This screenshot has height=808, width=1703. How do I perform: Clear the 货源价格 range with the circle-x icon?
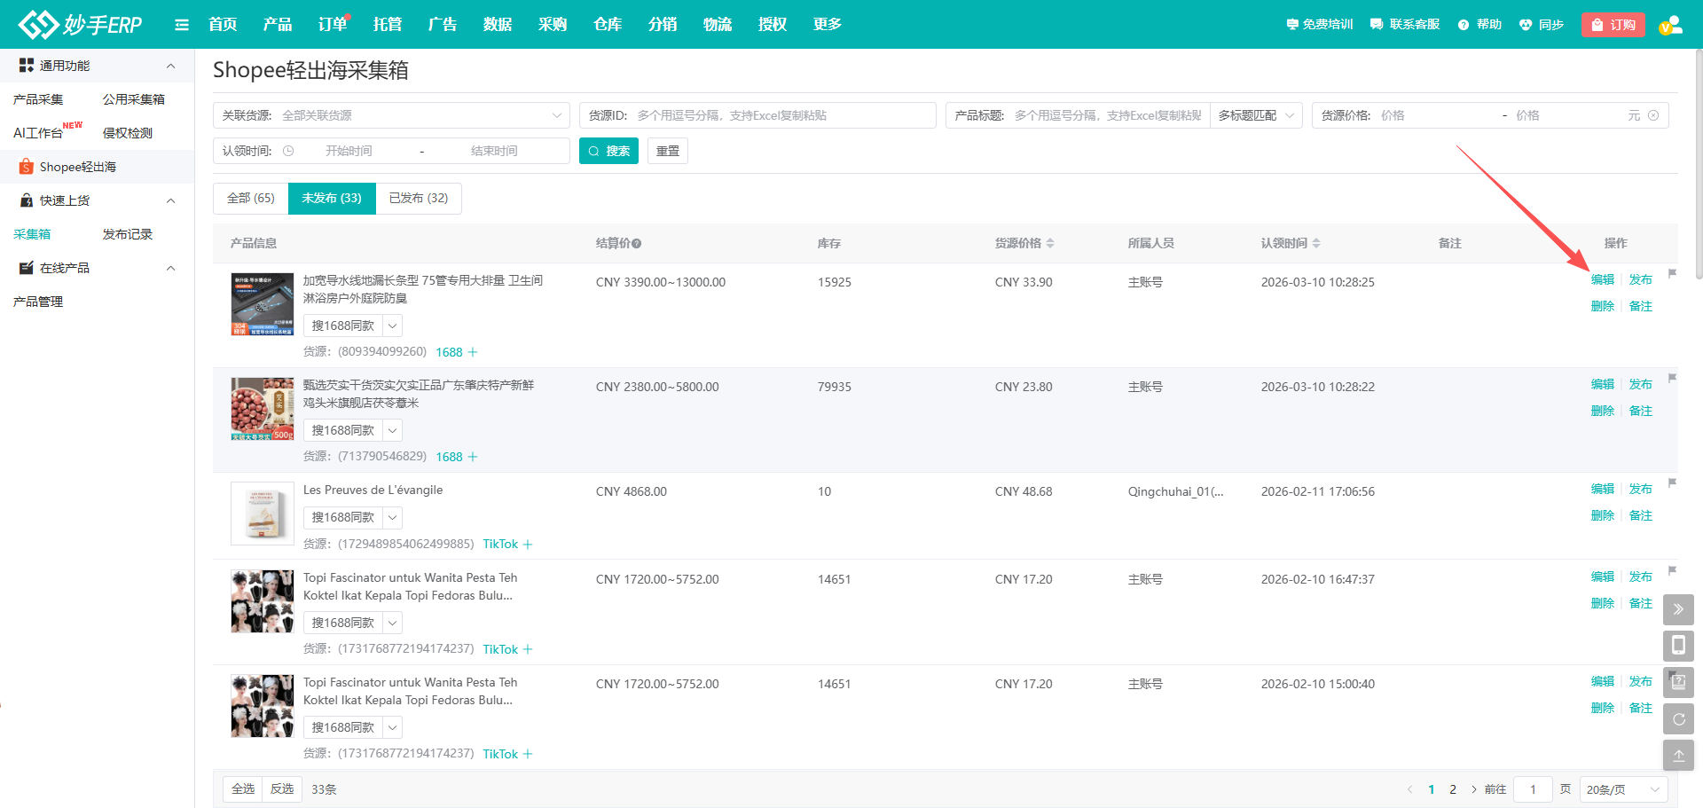(x=1653, y=115)
